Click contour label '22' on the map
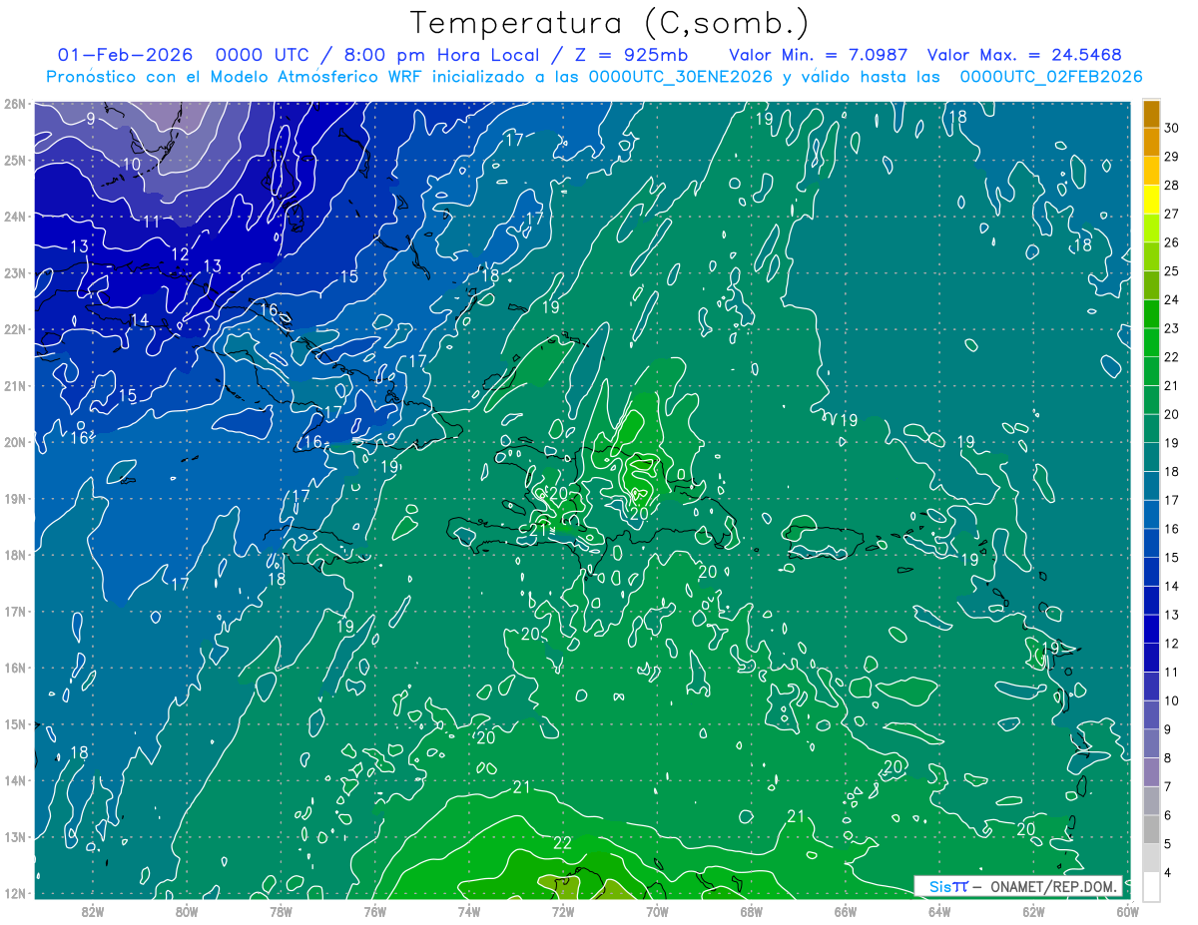The height and width of the screenshot is (925, 1198). pos(562,843)
